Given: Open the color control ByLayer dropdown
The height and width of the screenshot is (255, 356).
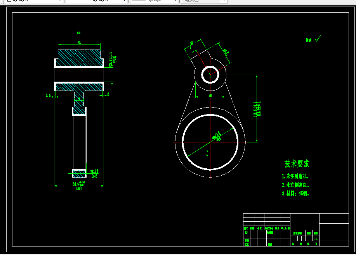Looking at the screenshot, I should click(x=34, y=1).
